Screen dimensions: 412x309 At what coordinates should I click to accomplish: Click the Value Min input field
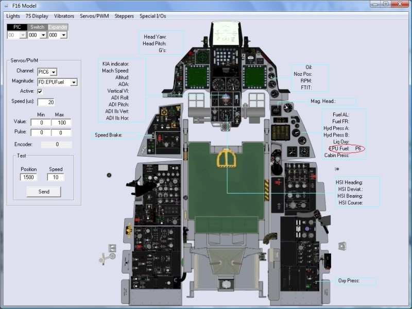click(41, 123)
